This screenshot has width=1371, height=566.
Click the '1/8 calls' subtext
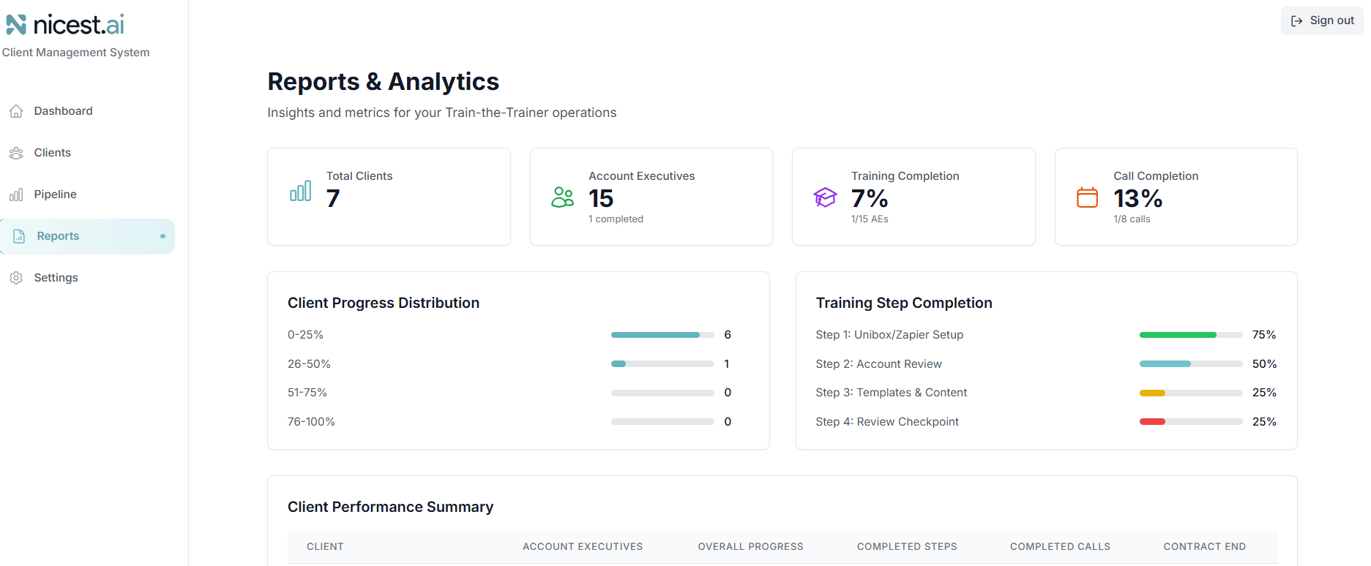tap(1132, 219)
